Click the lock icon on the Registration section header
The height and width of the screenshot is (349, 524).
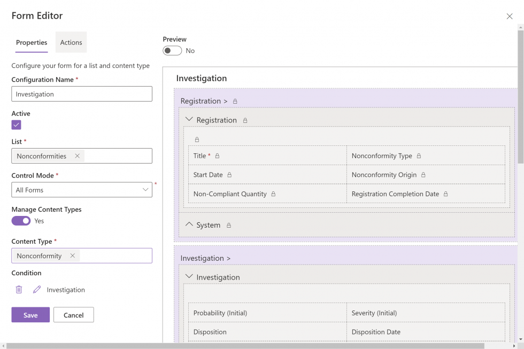tap(245, 120)
